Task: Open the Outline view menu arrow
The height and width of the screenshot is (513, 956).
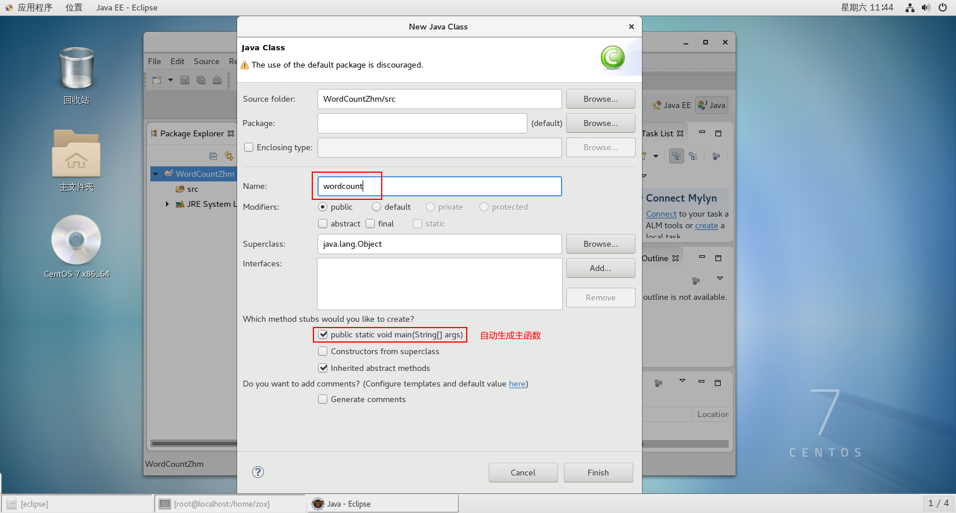Action: tap(720, 278)
